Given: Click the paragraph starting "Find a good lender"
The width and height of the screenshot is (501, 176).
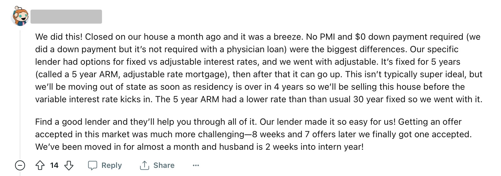Looking at the screenshot, I should click(x=253, y=134).
